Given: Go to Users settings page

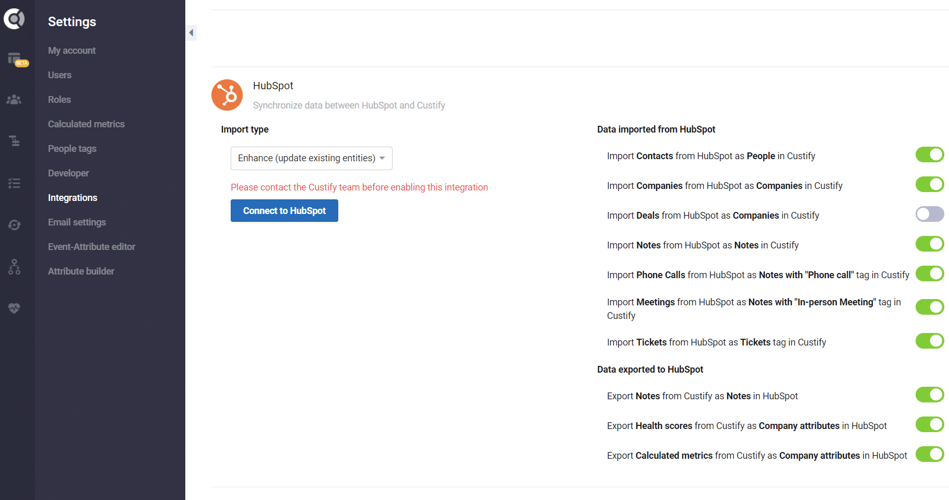Looking at the screenshot, I should coord(60,75).
